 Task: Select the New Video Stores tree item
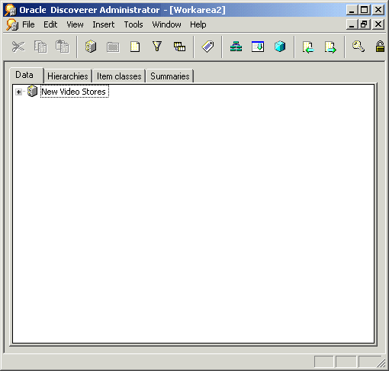click(x=74, y=92)
